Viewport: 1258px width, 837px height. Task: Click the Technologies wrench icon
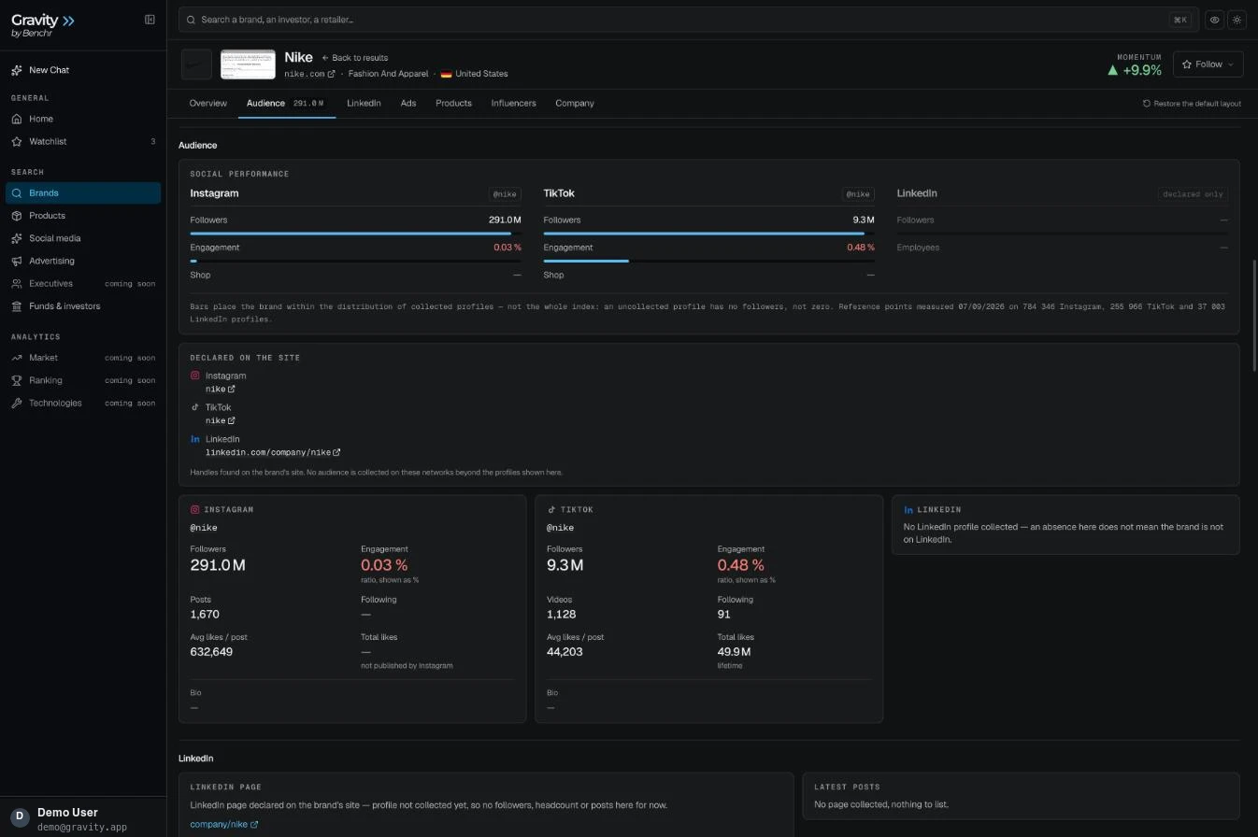click(x=17, y=404)
